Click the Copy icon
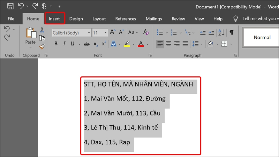This screenshot has width=279, height=157. [x=42, y=38]
